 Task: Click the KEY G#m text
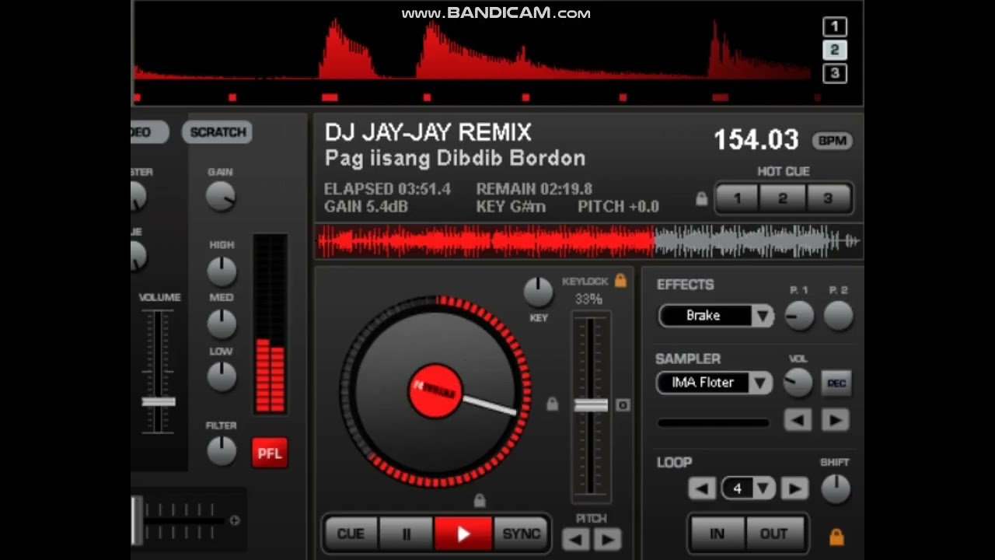511,207
